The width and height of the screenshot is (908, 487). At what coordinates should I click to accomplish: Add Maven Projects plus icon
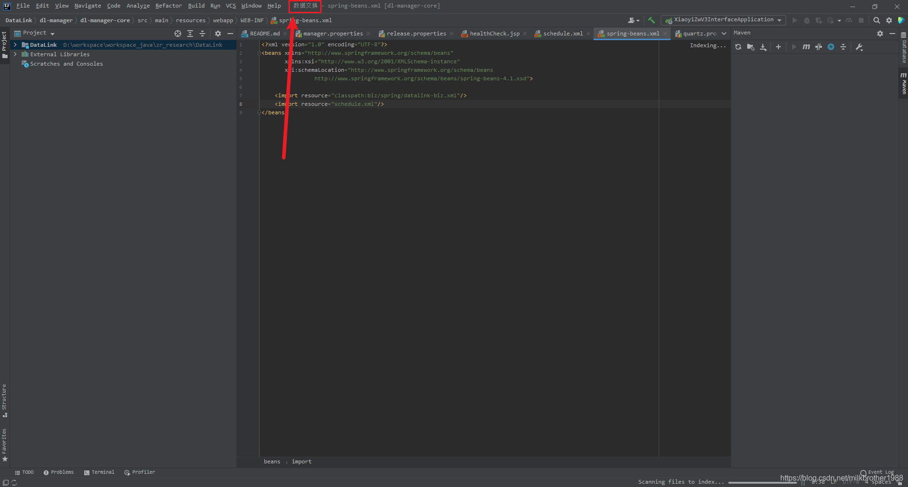coord(778,47)
